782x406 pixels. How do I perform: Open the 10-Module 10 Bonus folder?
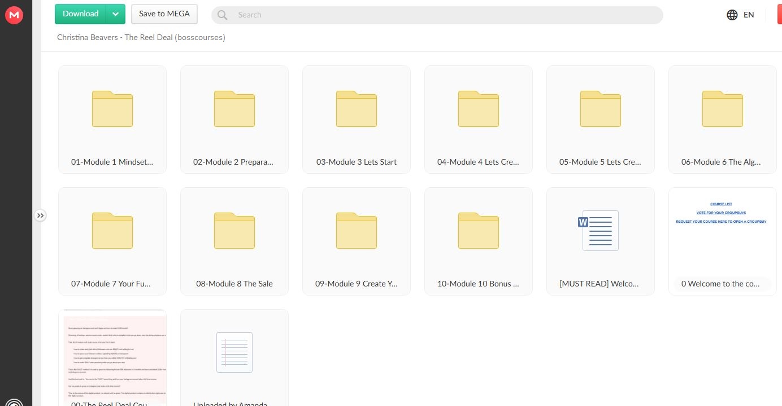tap(479, 241)
